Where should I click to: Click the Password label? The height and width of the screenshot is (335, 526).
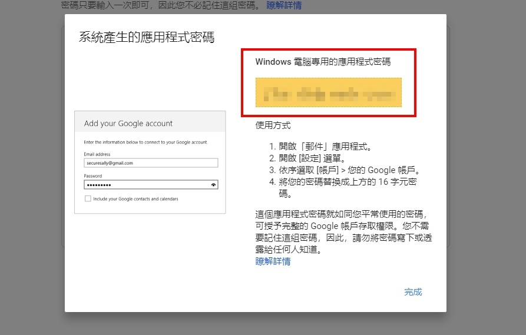[93, 175]
